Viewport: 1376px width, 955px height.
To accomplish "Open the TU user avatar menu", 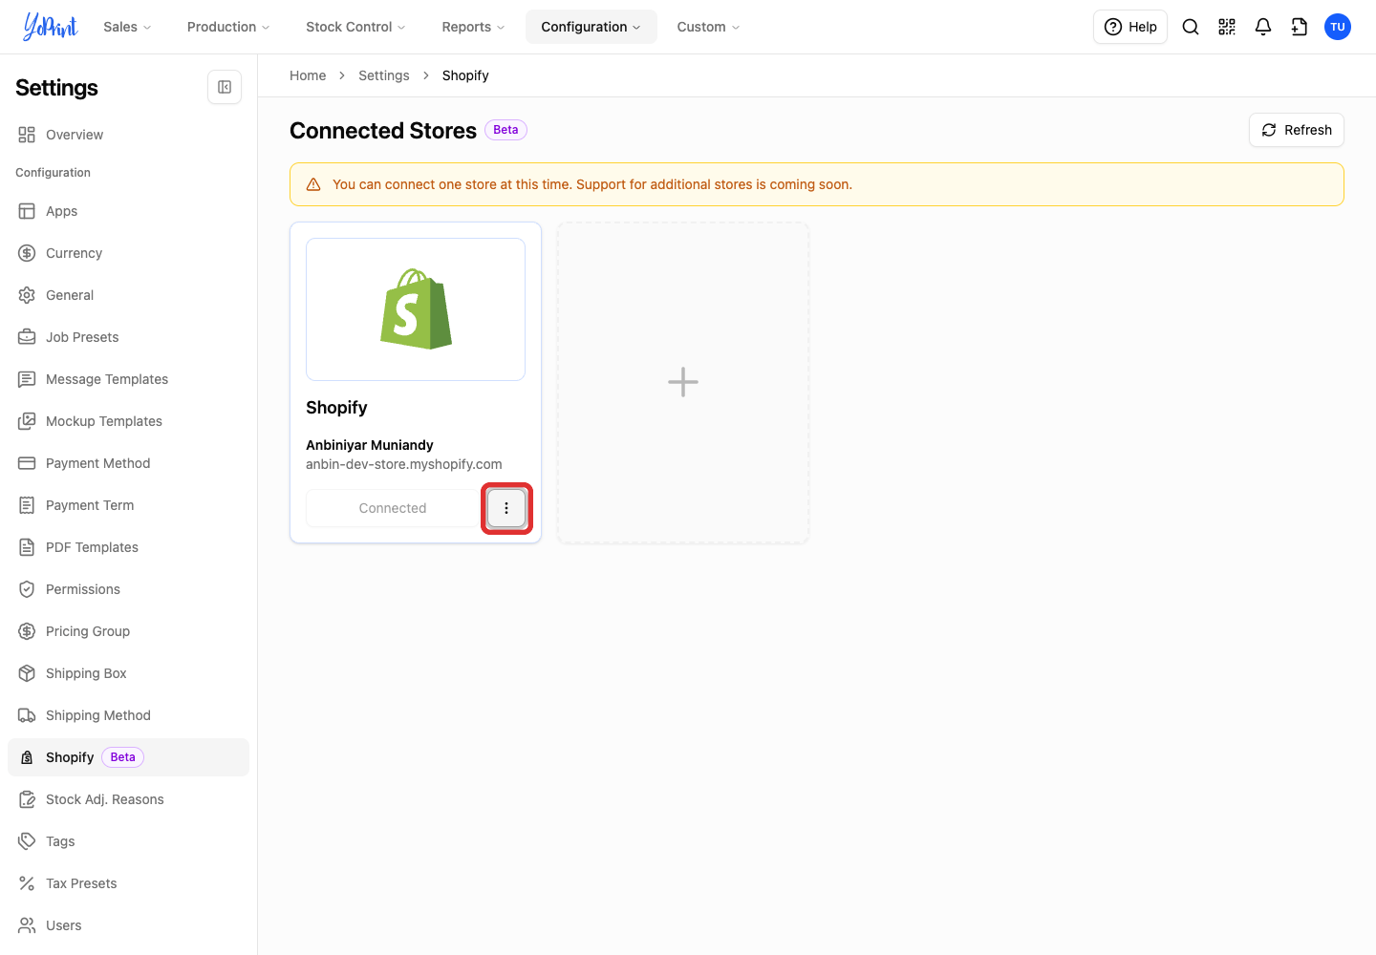I will point(1338,27).
